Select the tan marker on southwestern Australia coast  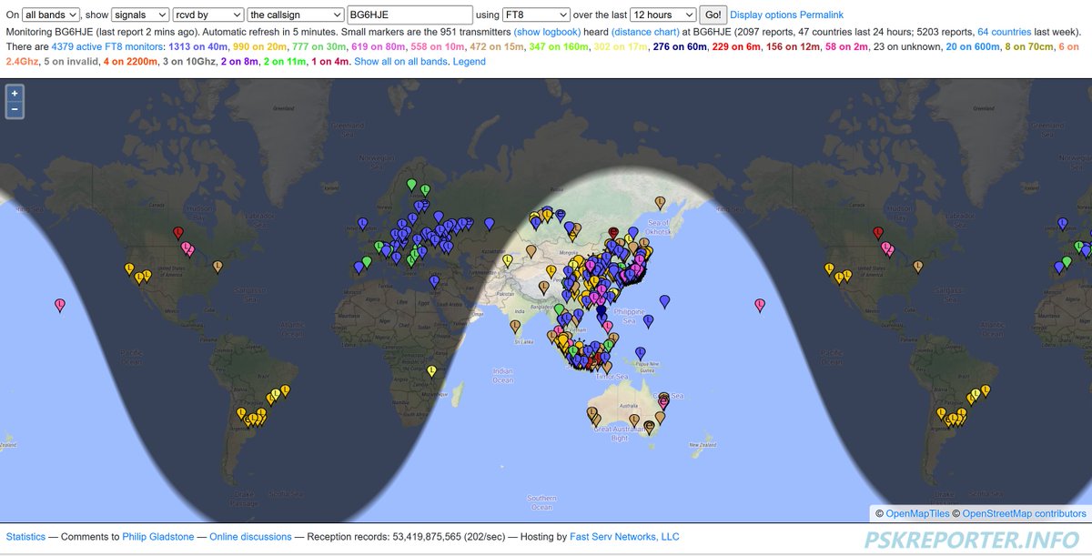point(592,412)
